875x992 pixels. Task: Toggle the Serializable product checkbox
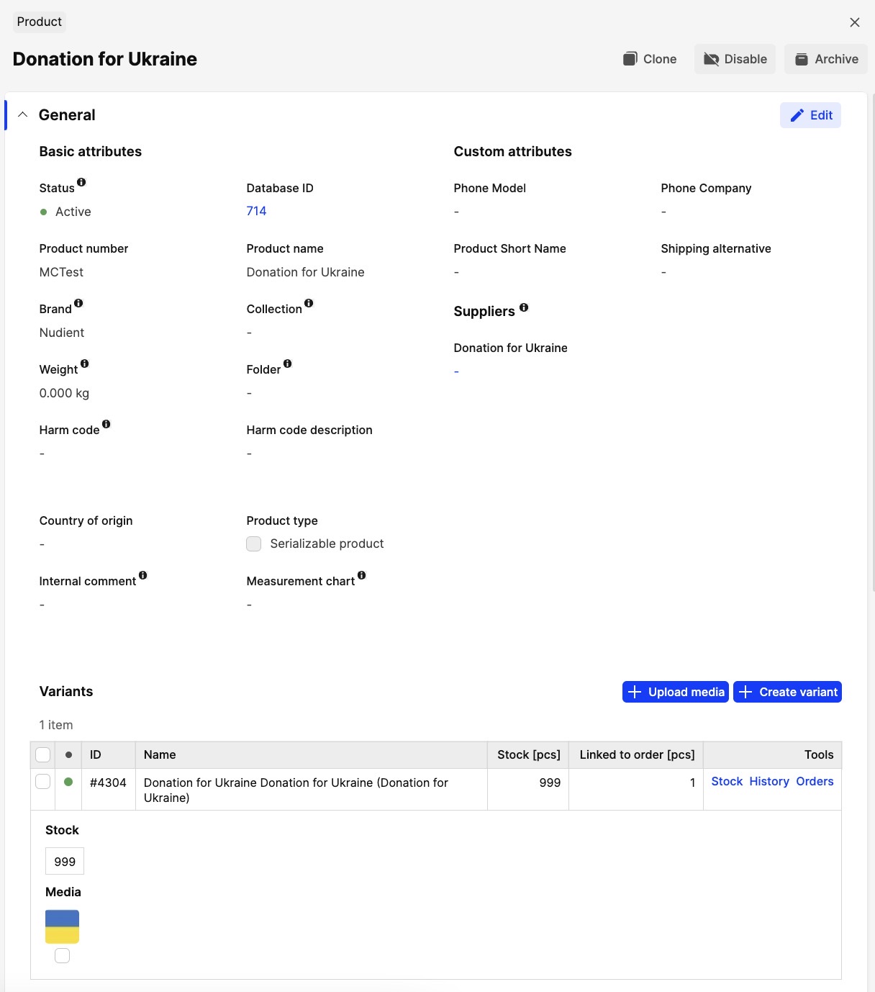tap(254, 544)
